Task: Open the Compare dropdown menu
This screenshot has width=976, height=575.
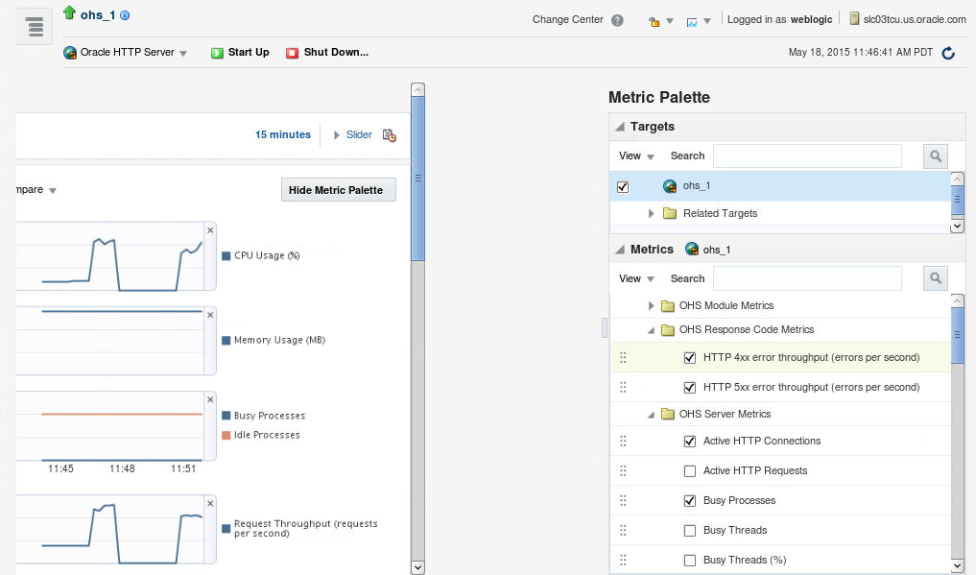Action: [x=36, y=190]
